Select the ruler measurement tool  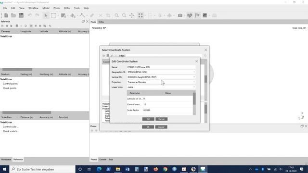click(82, 15)
